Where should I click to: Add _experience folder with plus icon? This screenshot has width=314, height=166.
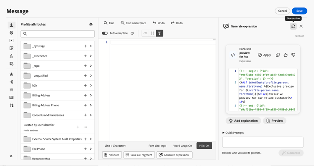85,56
